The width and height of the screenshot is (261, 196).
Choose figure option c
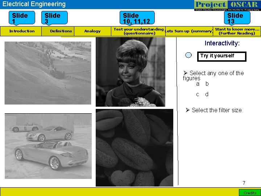[198, 94]
